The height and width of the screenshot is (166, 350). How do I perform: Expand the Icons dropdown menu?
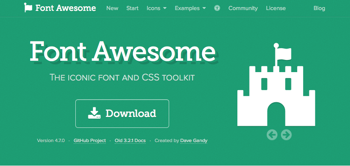click(x=157, y=8)
